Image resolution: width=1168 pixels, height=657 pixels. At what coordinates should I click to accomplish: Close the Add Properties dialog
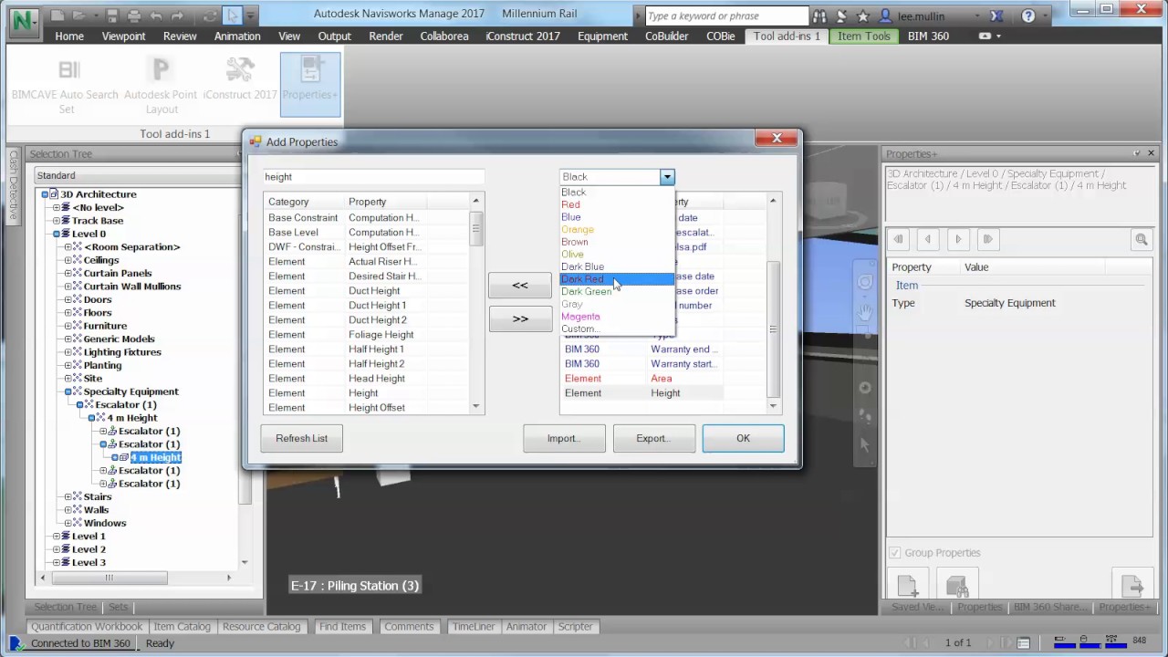[777, 138]
